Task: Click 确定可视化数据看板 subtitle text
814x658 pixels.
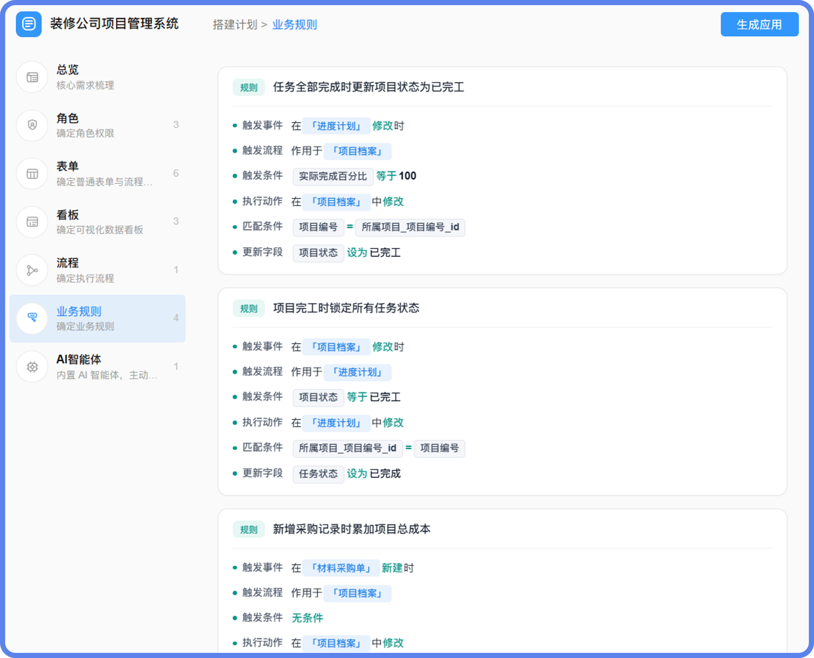Action: (x=100, y=230)
